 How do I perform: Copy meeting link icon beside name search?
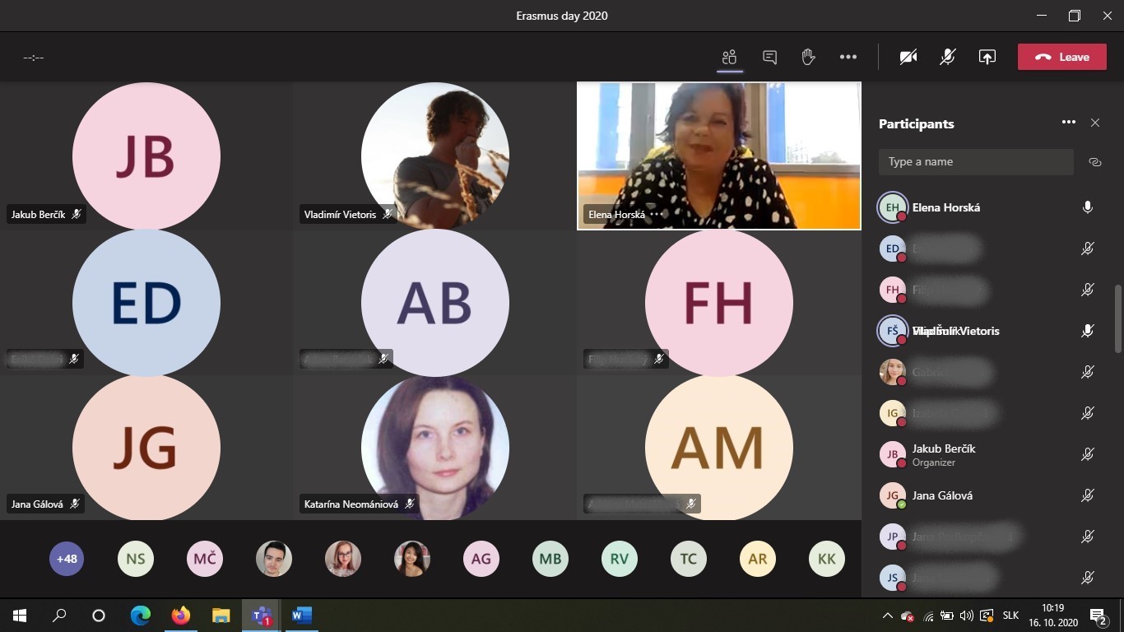coord(1094,162)
